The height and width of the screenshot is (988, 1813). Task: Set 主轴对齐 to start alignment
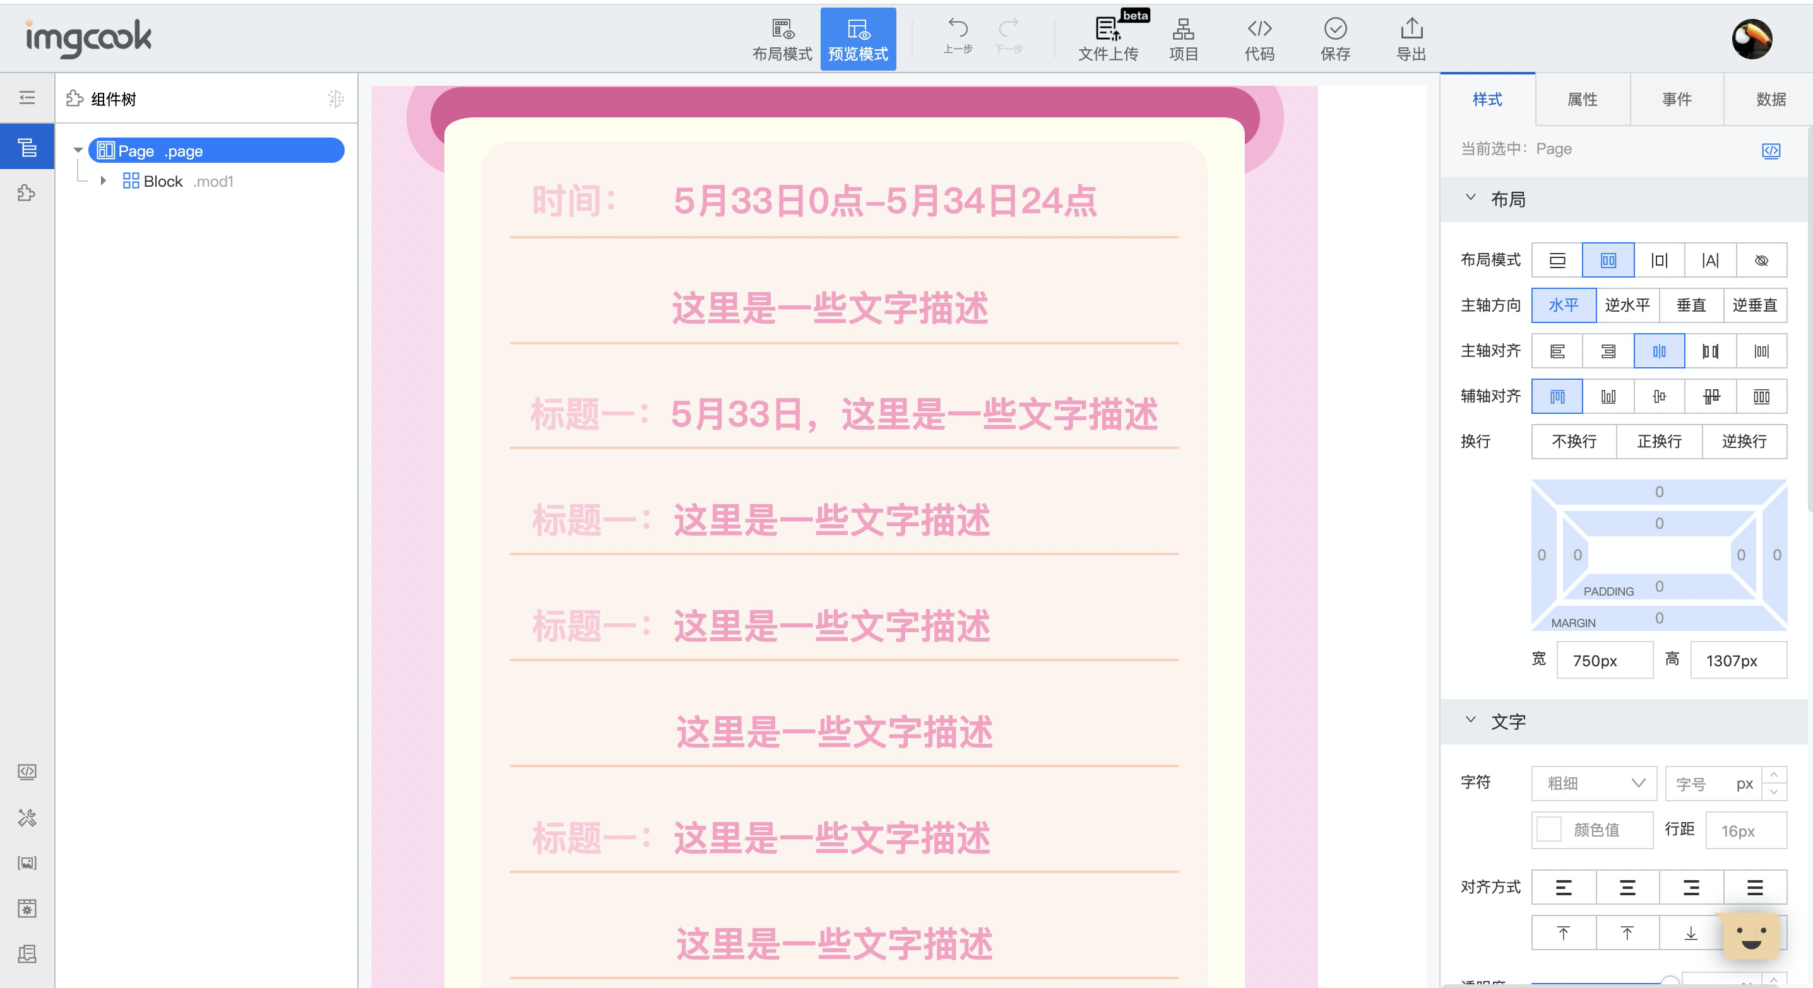[x=1557, y=351]
